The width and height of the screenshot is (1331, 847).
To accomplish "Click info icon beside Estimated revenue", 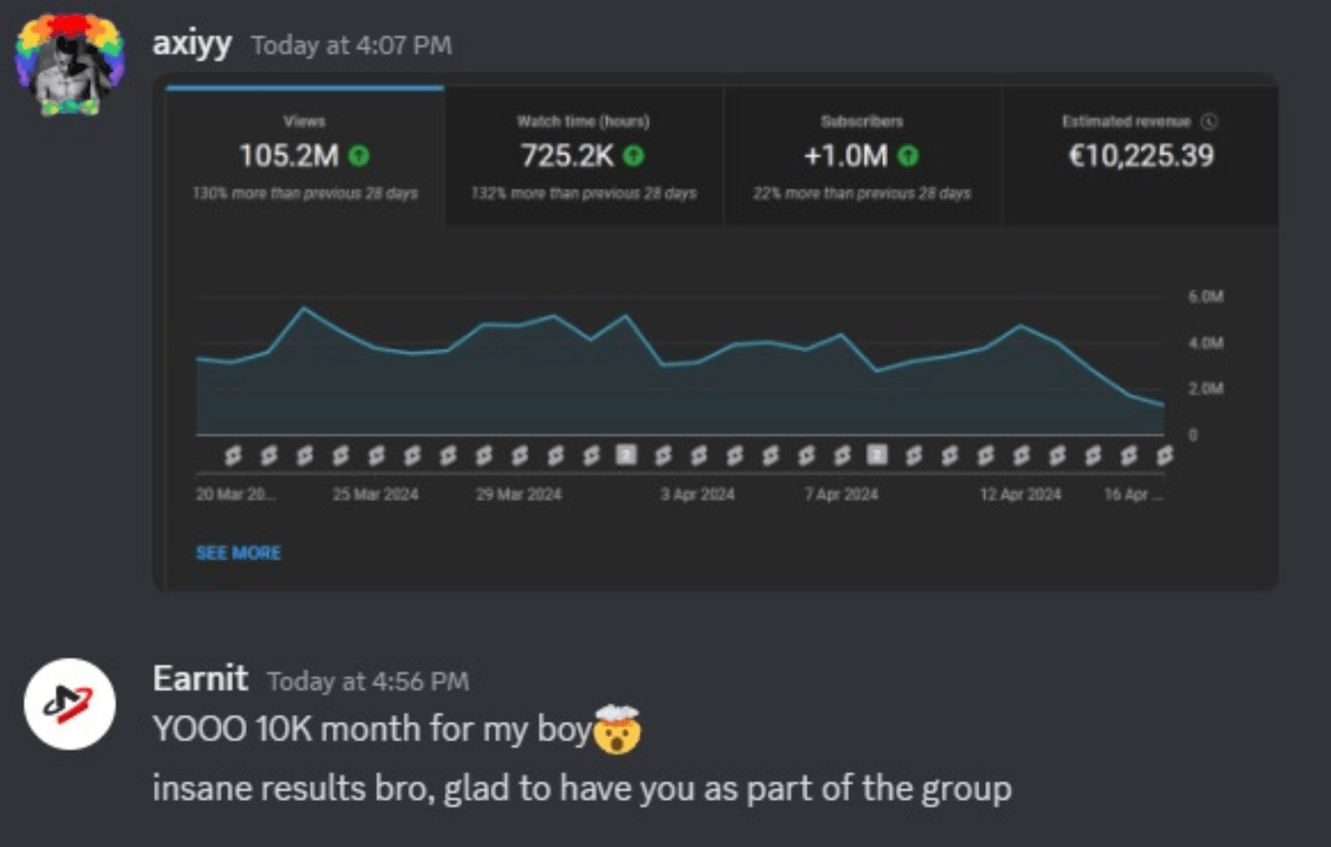I will (x=1209, y=122).
